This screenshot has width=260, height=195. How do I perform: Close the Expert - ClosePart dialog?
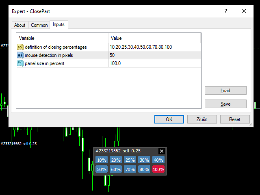coord(244,11)
